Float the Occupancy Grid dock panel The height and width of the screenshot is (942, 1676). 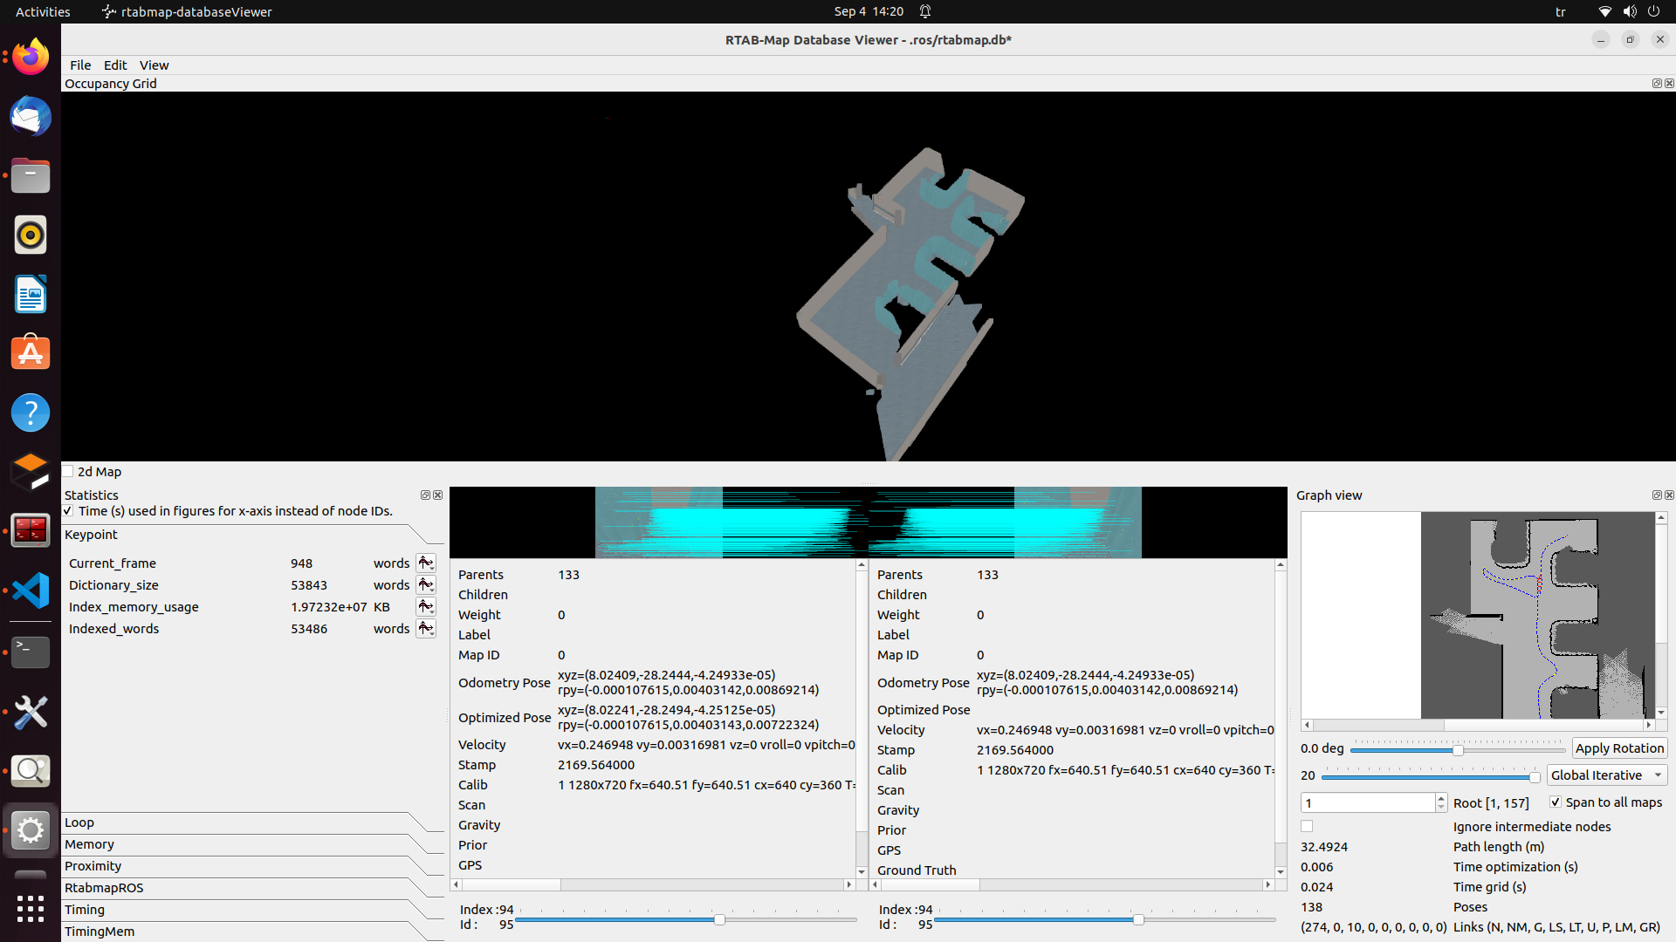coord(1656,83)
